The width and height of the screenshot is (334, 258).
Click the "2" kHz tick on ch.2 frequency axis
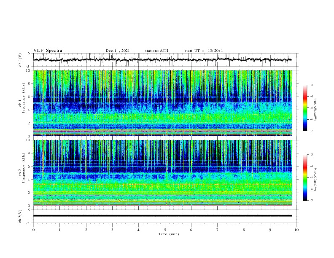(x=29, y=193)
